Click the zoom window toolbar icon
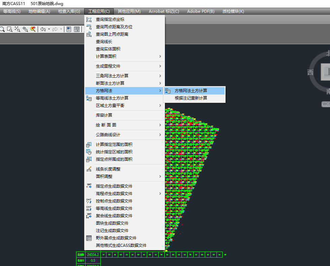 pos(9,29)
